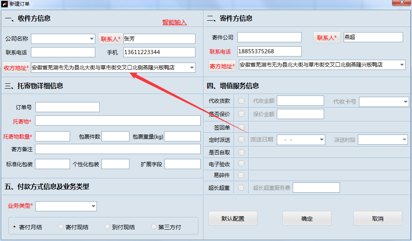Click the 确定 button to confirm

click(x=307, y=218)
